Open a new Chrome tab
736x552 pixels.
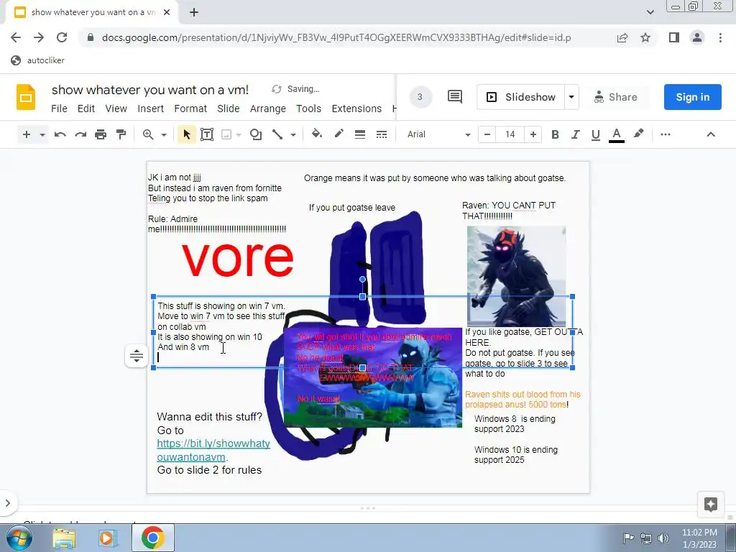[194, 12]
